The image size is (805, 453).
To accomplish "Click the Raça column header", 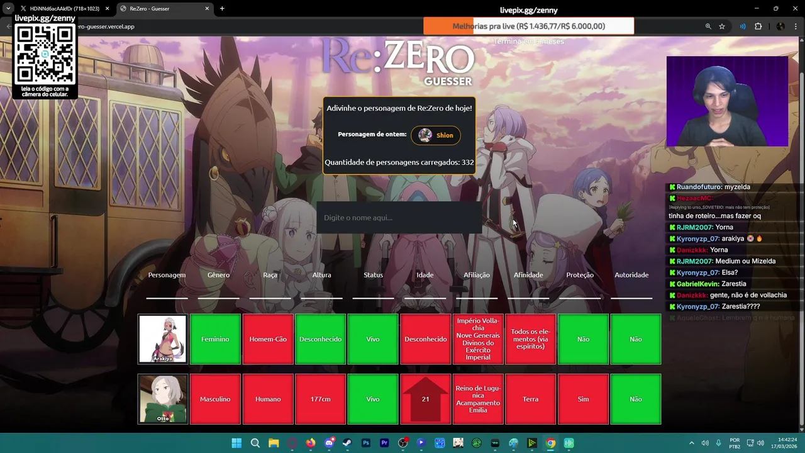I will pos(270,275).
